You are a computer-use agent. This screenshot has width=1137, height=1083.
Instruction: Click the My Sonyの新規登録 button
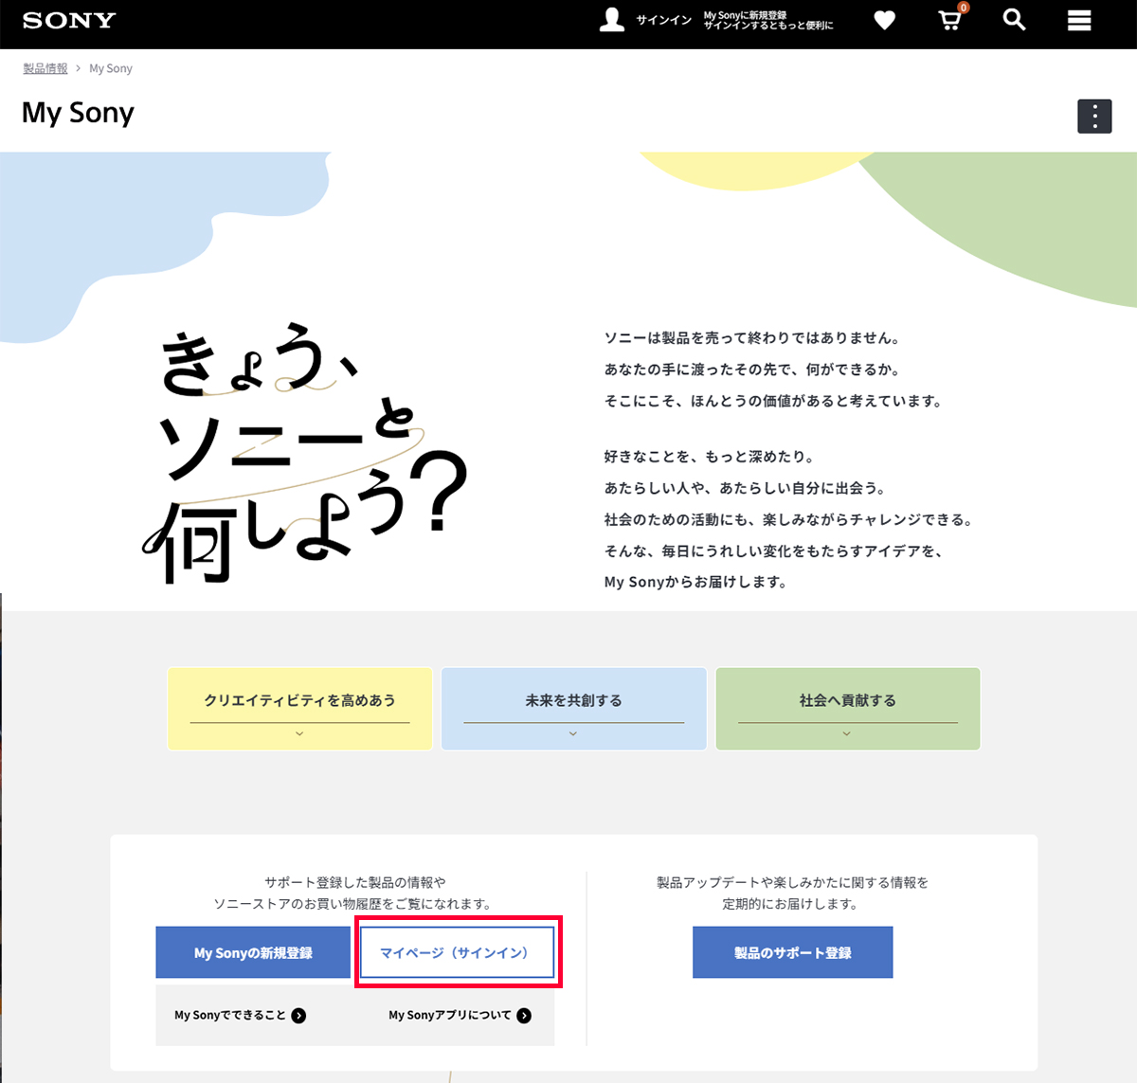[x=253, y=952]
